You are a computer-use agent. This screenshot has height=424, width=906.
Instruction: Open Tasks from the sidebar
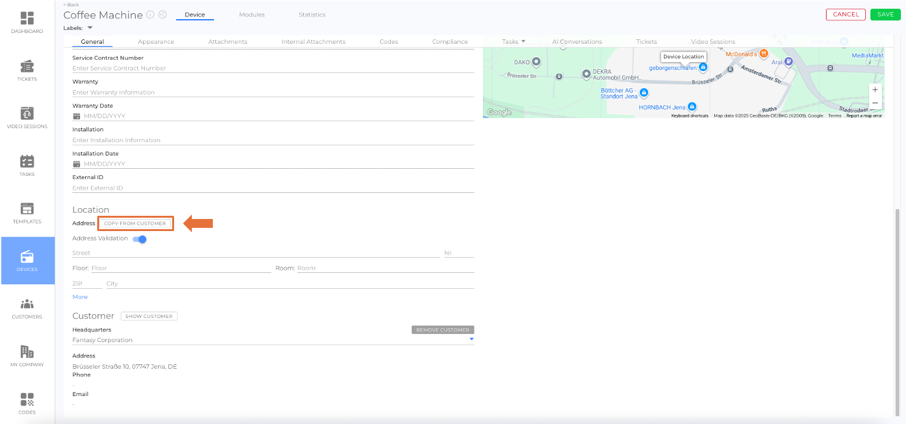coord(27,165)
